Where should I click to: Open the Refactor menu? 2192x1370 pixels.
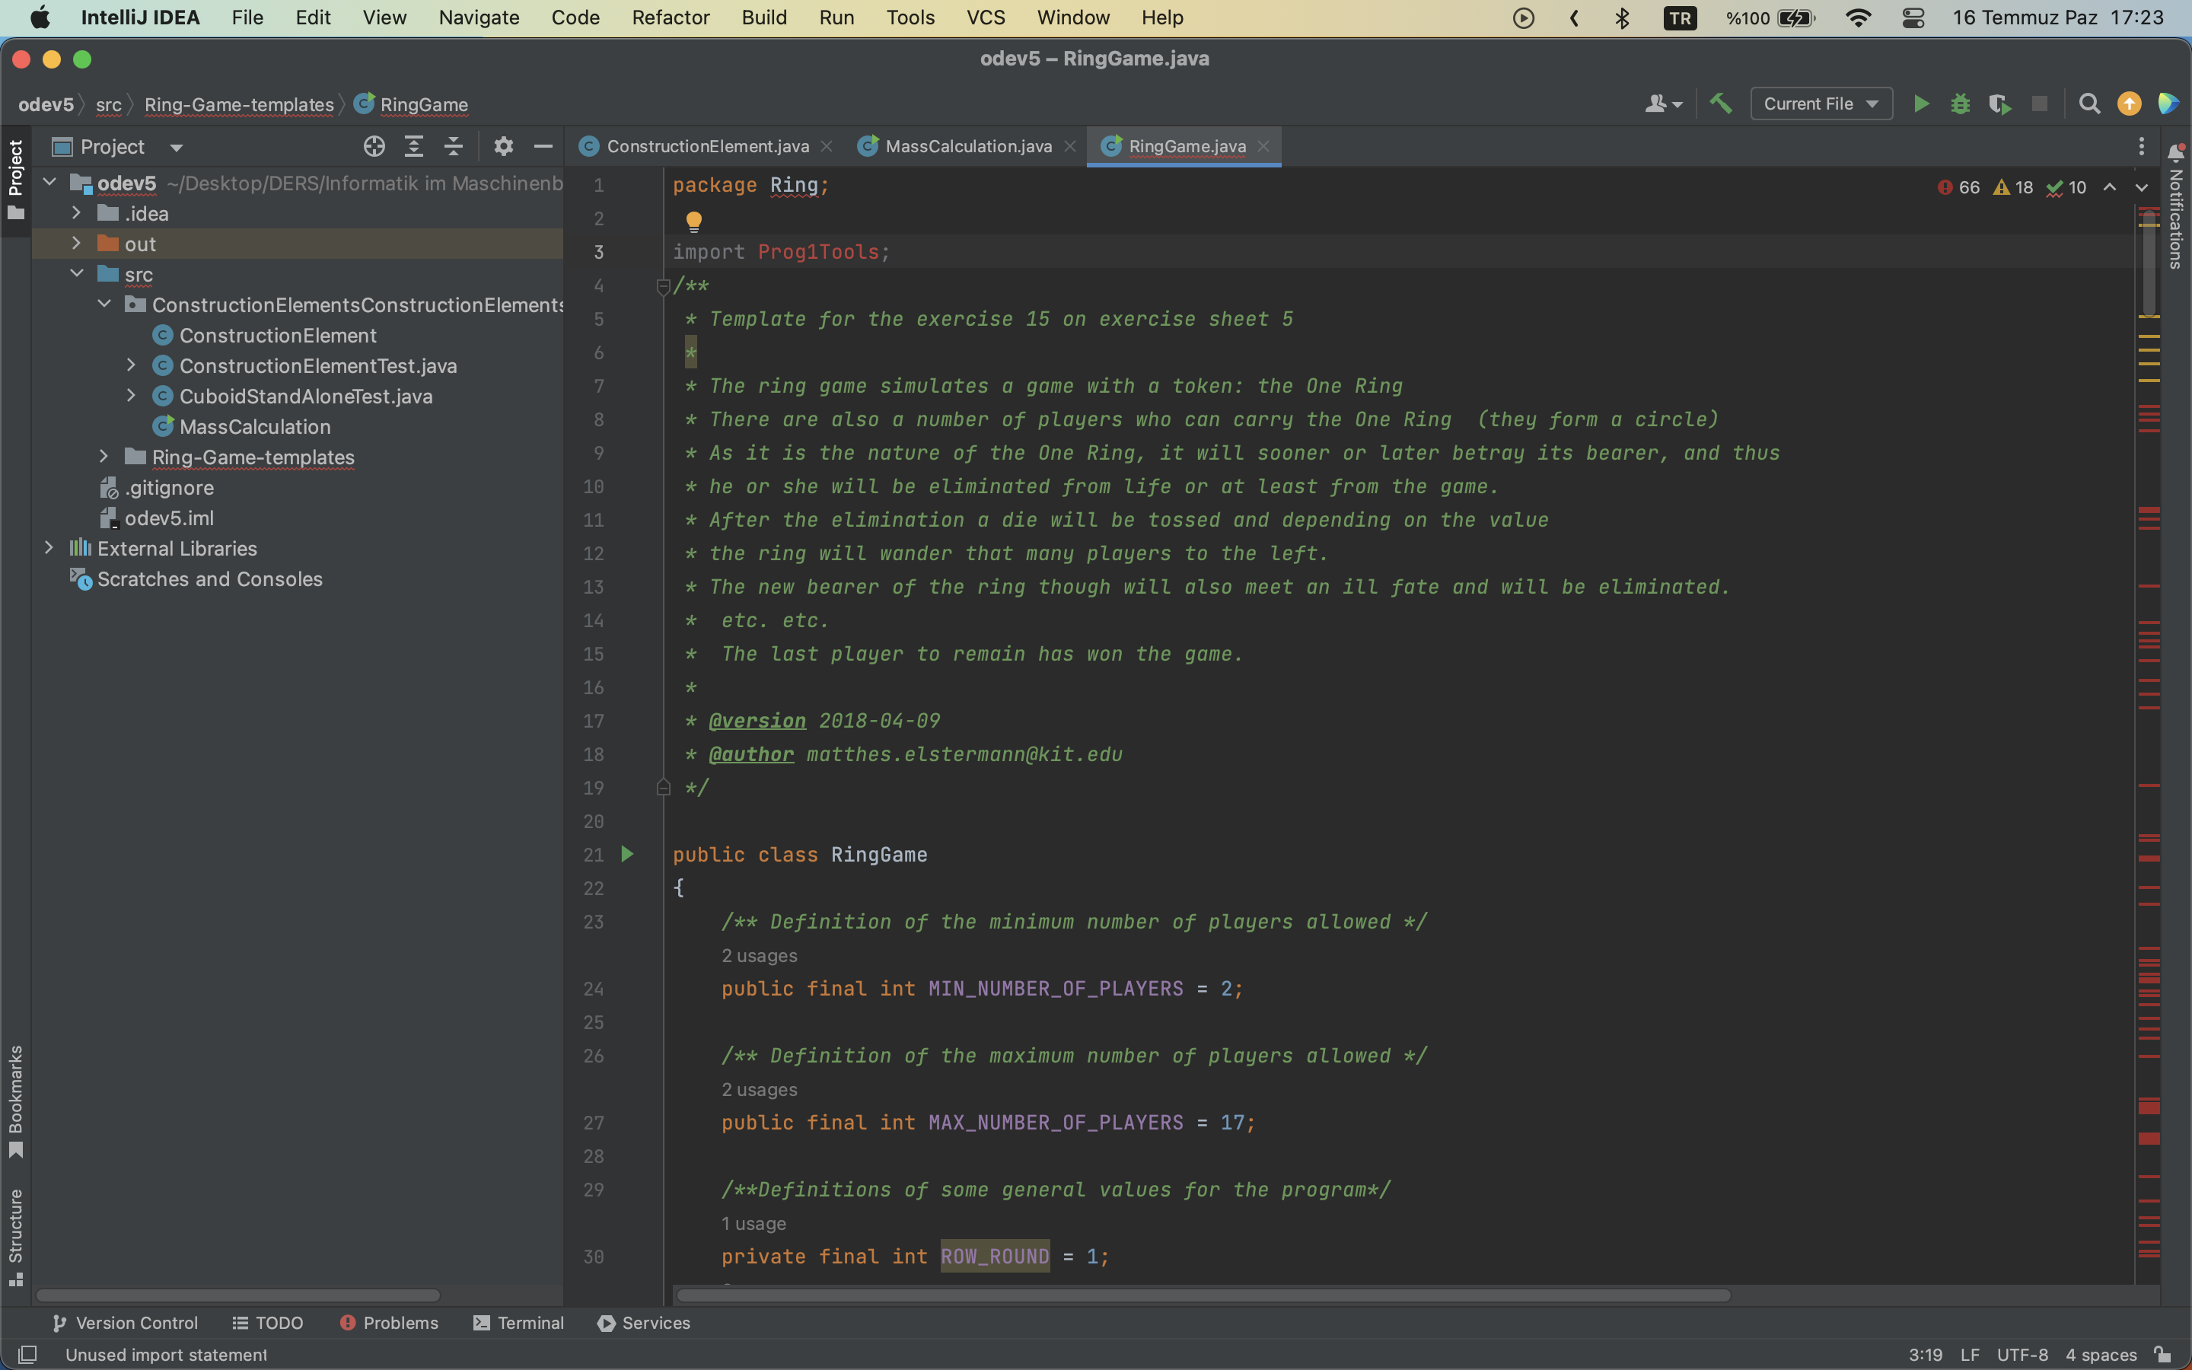[x=671, y=18]
